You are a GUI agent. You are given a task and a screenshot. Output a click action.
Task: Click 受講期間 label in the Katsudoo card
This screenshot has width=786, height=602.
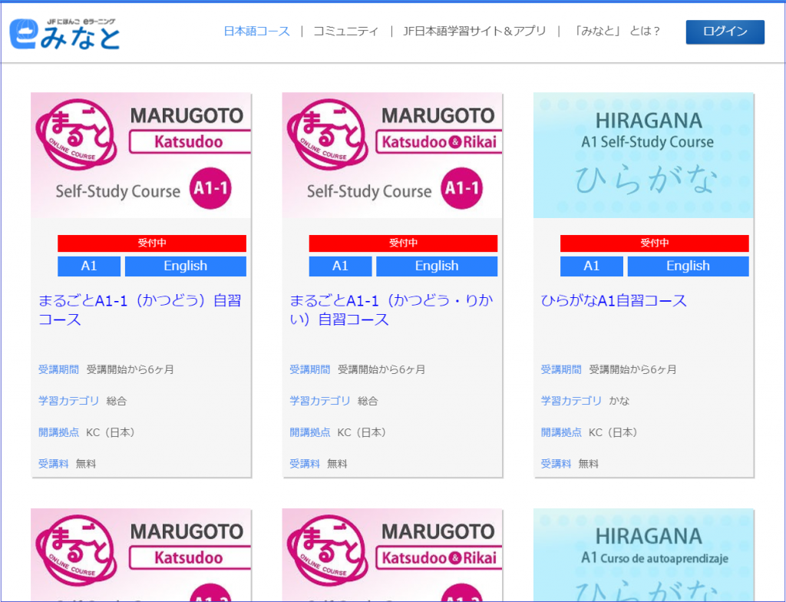click(x=58, y=370)
